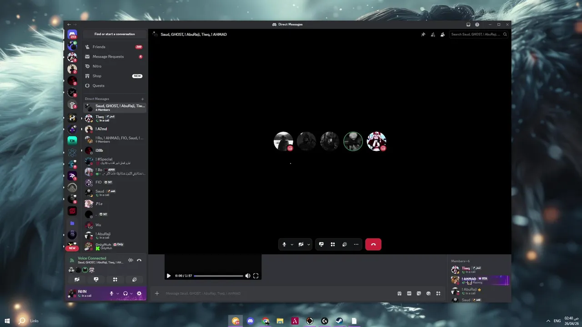Open User Settings gear

(x=139, y=293)
